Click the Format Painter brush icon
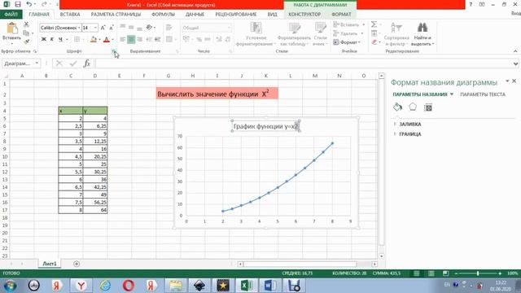The height and width of the screenshot is (293, 521). [x=26, y=42]
